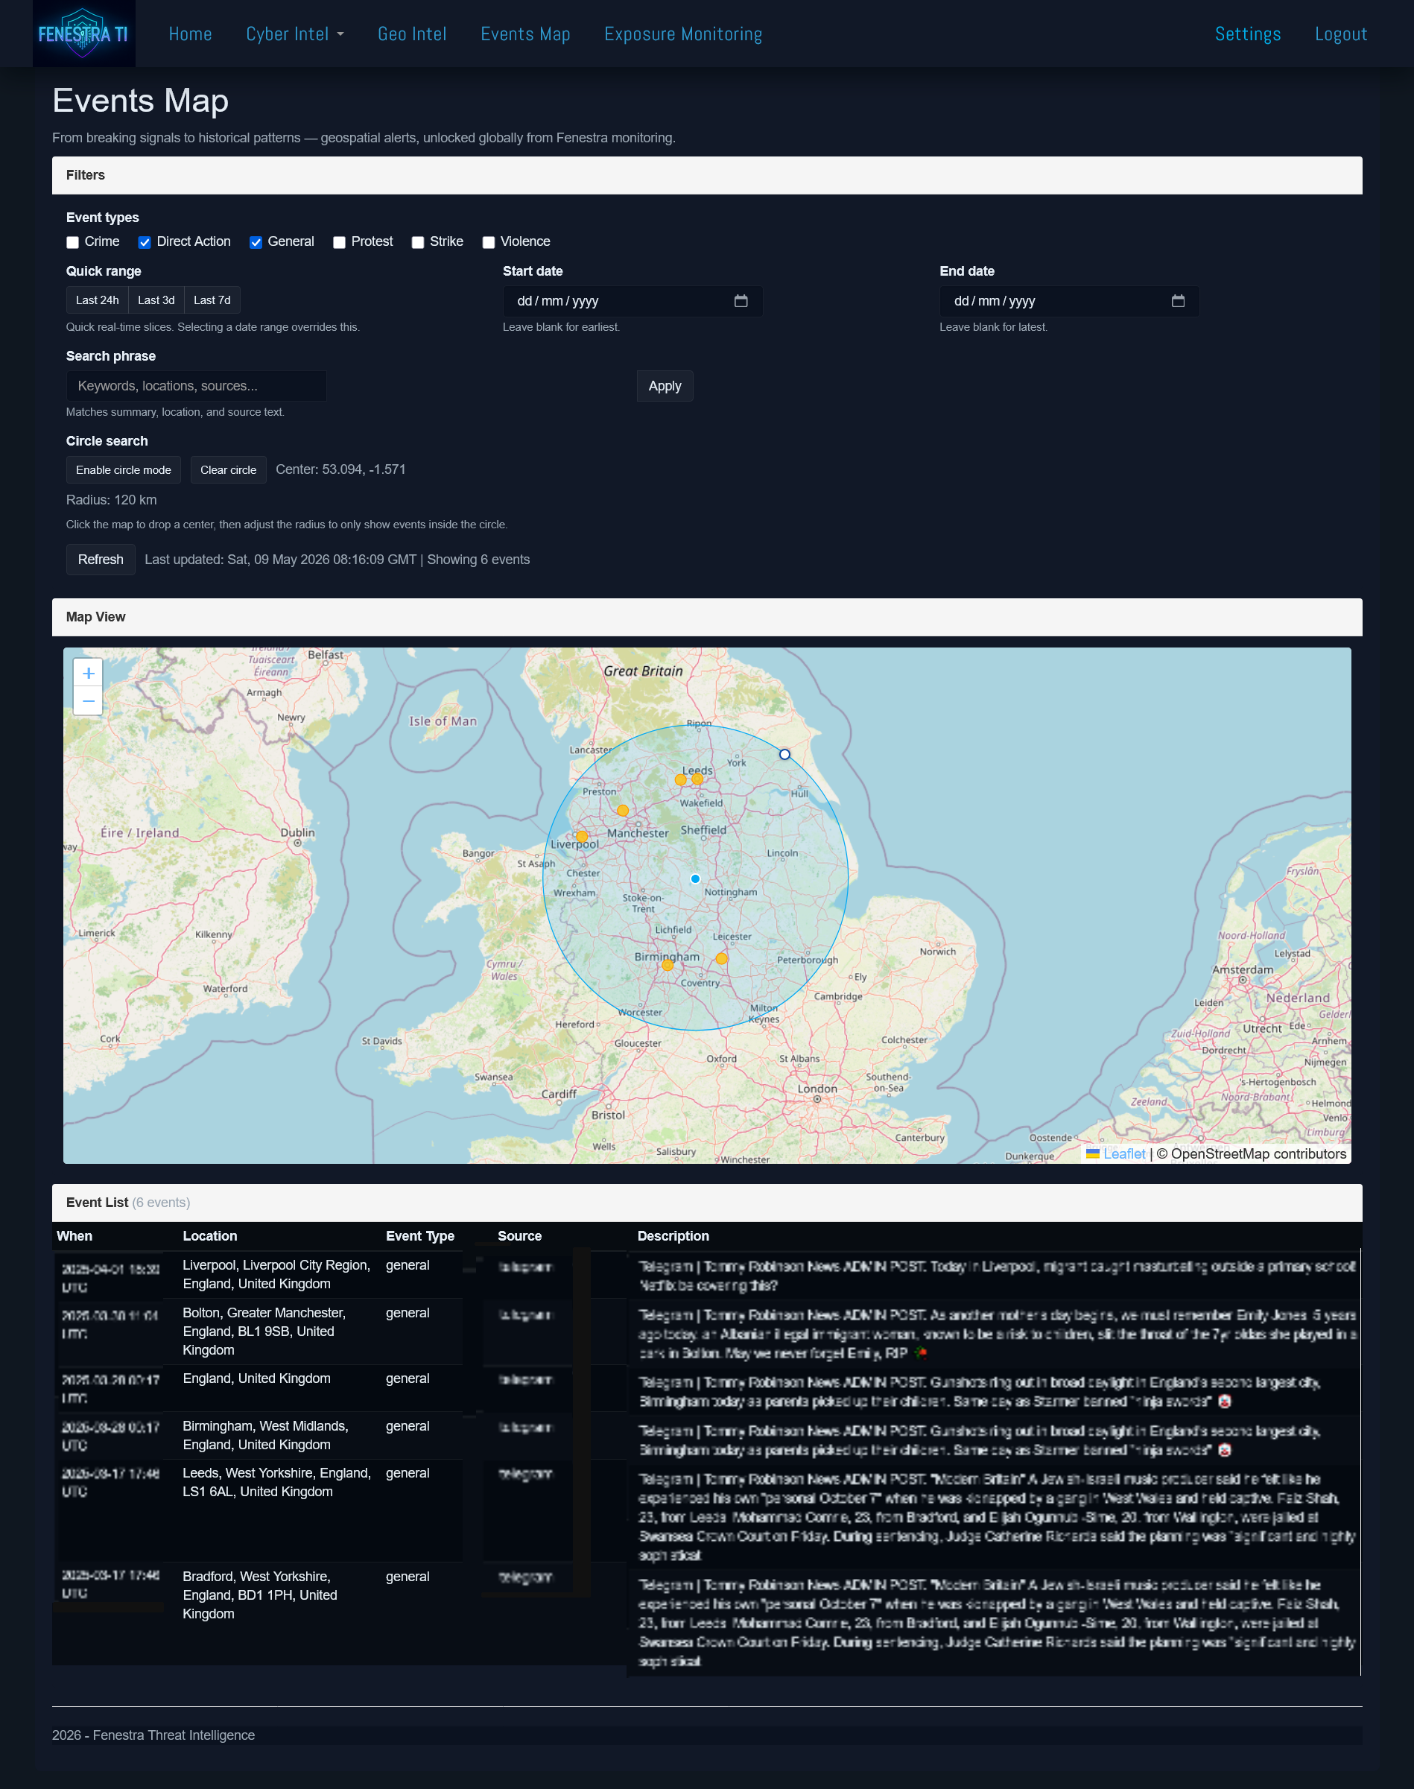The height and width of the screenshot is (1789, 1414).
Task: Select the Bolton, Greater Manchester event row
Action: (707, 1332)
